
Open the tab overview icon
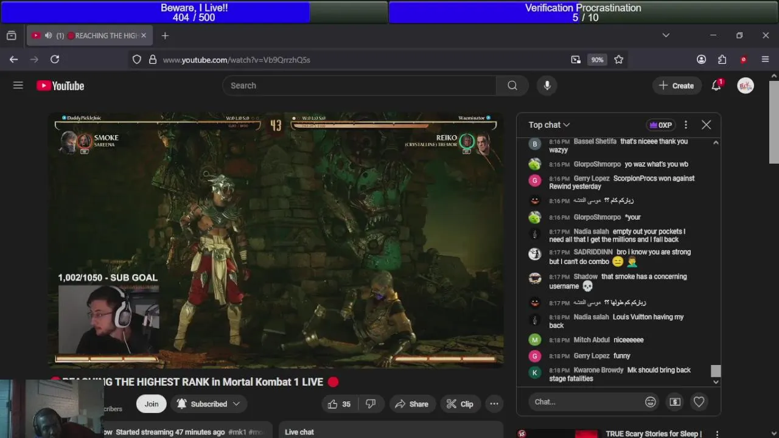pos(11,36)
